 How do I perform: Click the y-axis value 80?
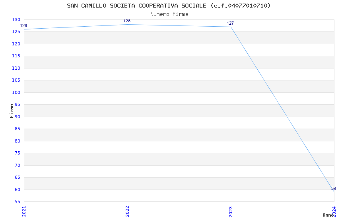pos(17,141)
